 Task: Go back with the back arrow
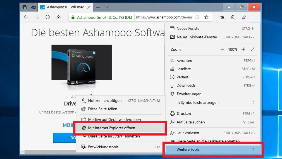coord(26,17)
